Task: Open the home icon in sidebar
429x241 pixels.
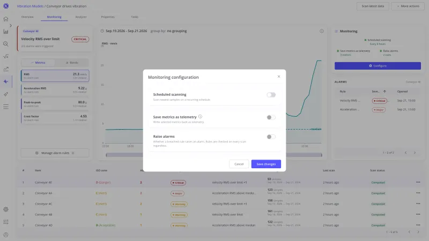Action: tap(6, 19)
